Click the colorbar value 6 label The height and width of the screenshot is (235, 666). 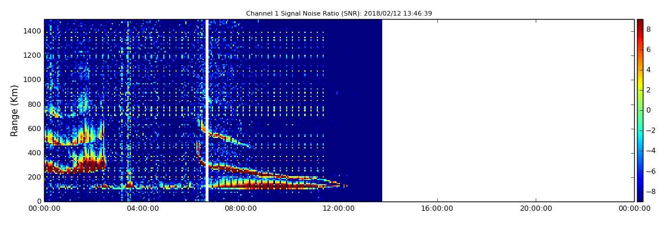(649, 50)
